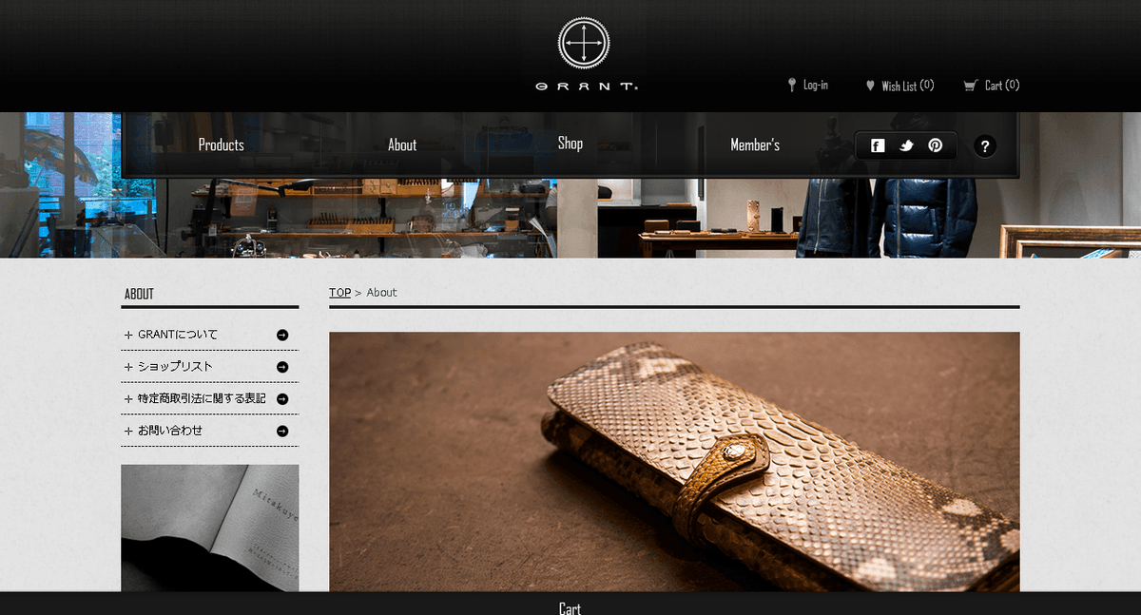
Task: Click the About breadcrumb text
Action: pos(382,292)
